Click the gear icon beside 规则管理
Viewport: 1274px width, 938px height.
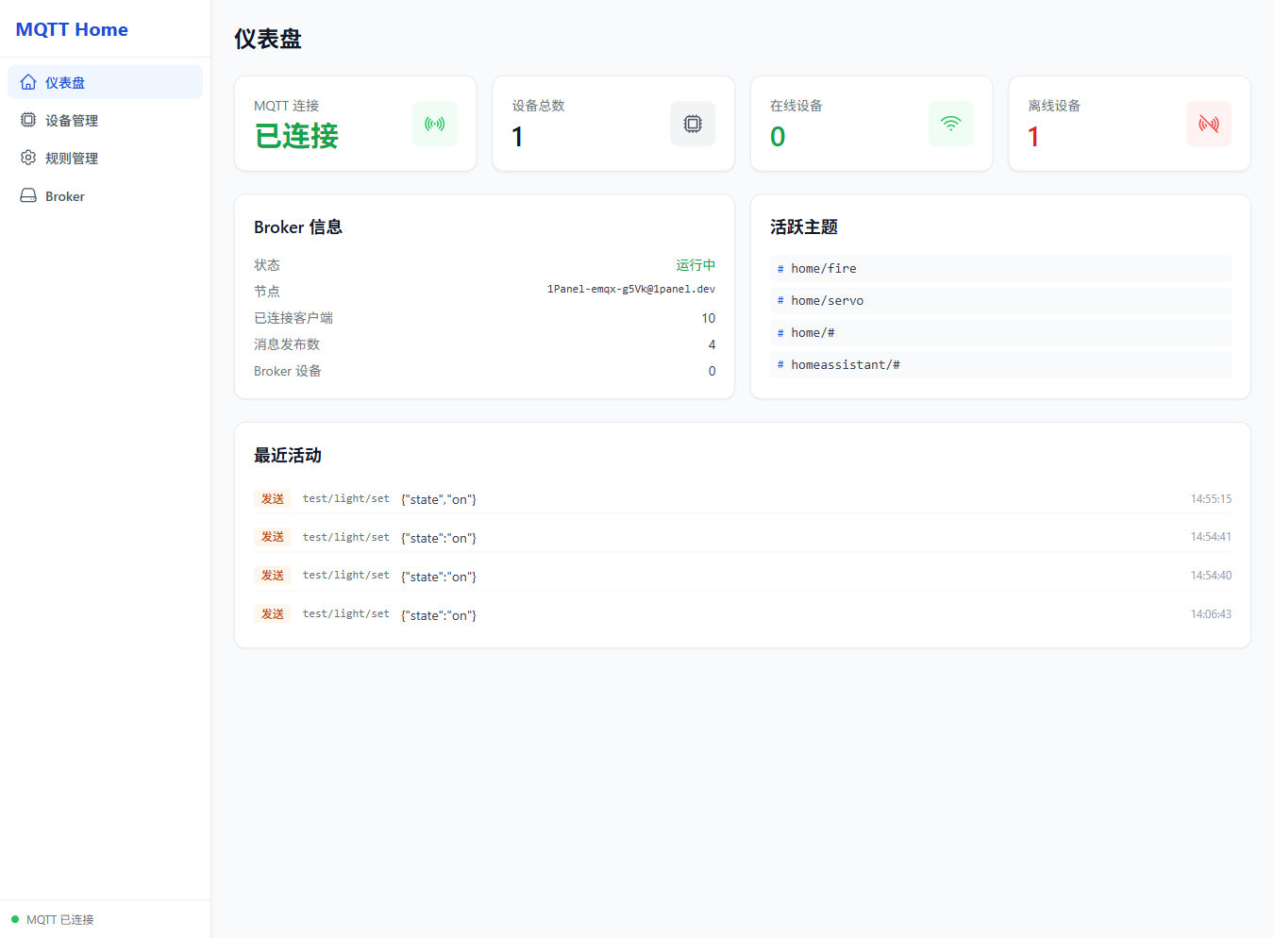(28, 158)
